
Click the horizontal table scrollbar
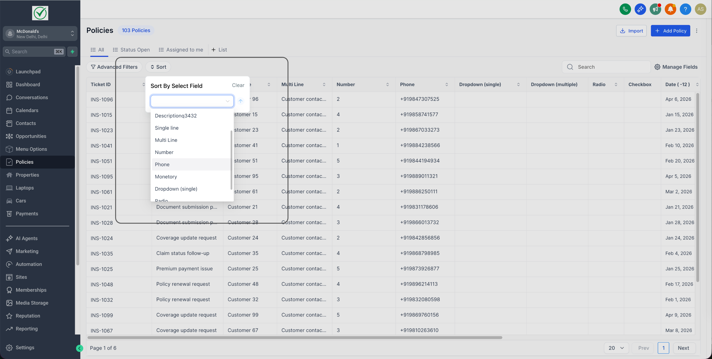tap(295, 338)
